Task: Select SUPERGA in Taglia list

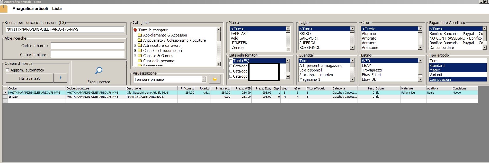Action: [324, 43]
